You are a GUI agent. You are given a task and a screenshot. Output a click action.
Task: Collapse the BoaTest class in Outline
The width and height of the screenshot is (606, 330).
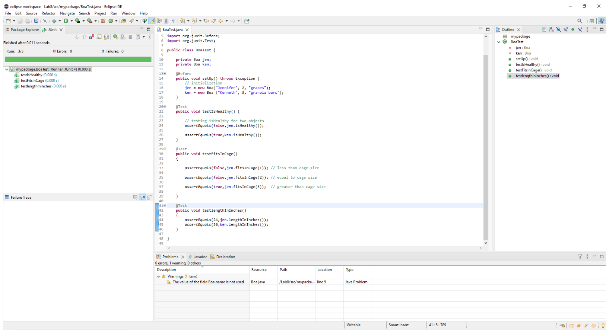[x=499, y=42]
